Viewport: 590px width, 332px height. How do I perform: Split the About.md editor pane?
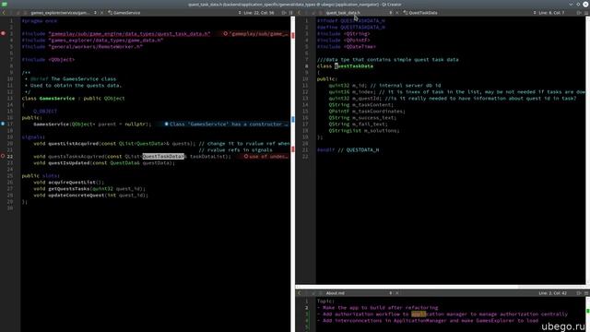(579, 293)
